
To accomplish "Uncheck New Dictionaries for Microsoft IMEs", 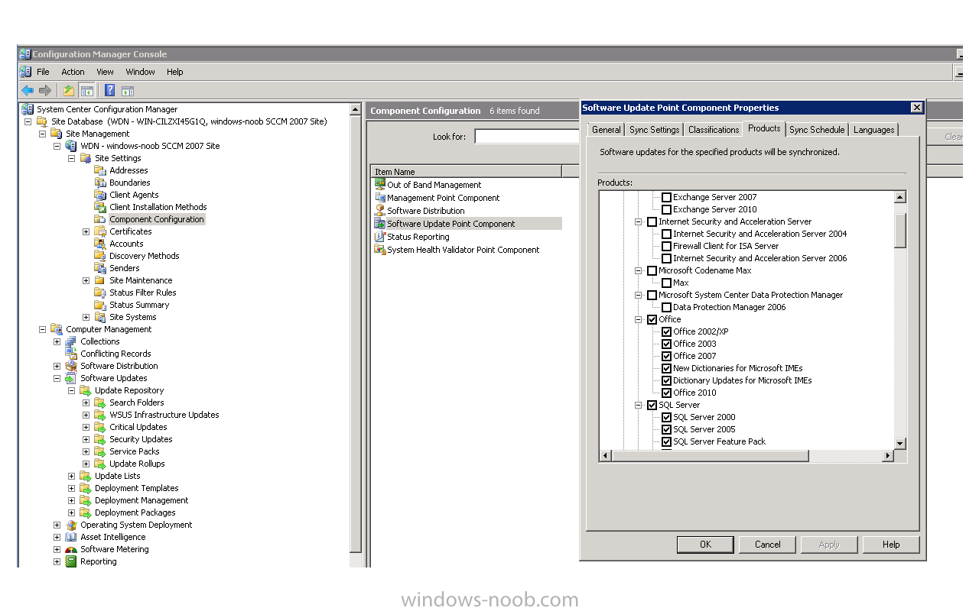I will coord(666,368).
